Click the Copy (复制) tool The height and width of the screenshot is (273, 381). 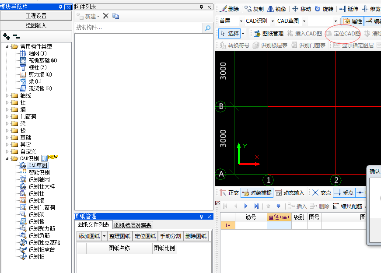pyautogui.click(x=254, y=9)
